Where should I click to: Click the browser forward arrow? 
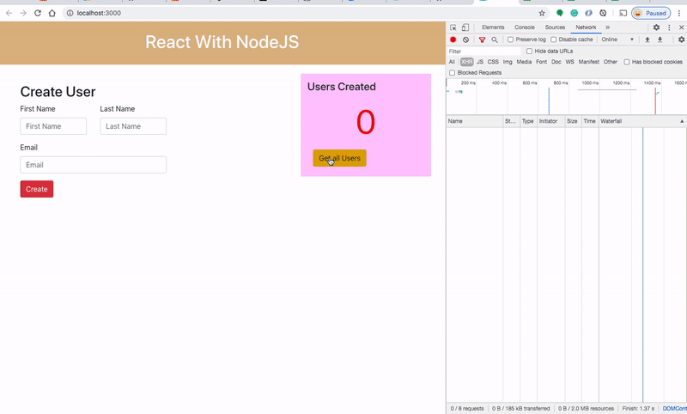tap(23, 13)
